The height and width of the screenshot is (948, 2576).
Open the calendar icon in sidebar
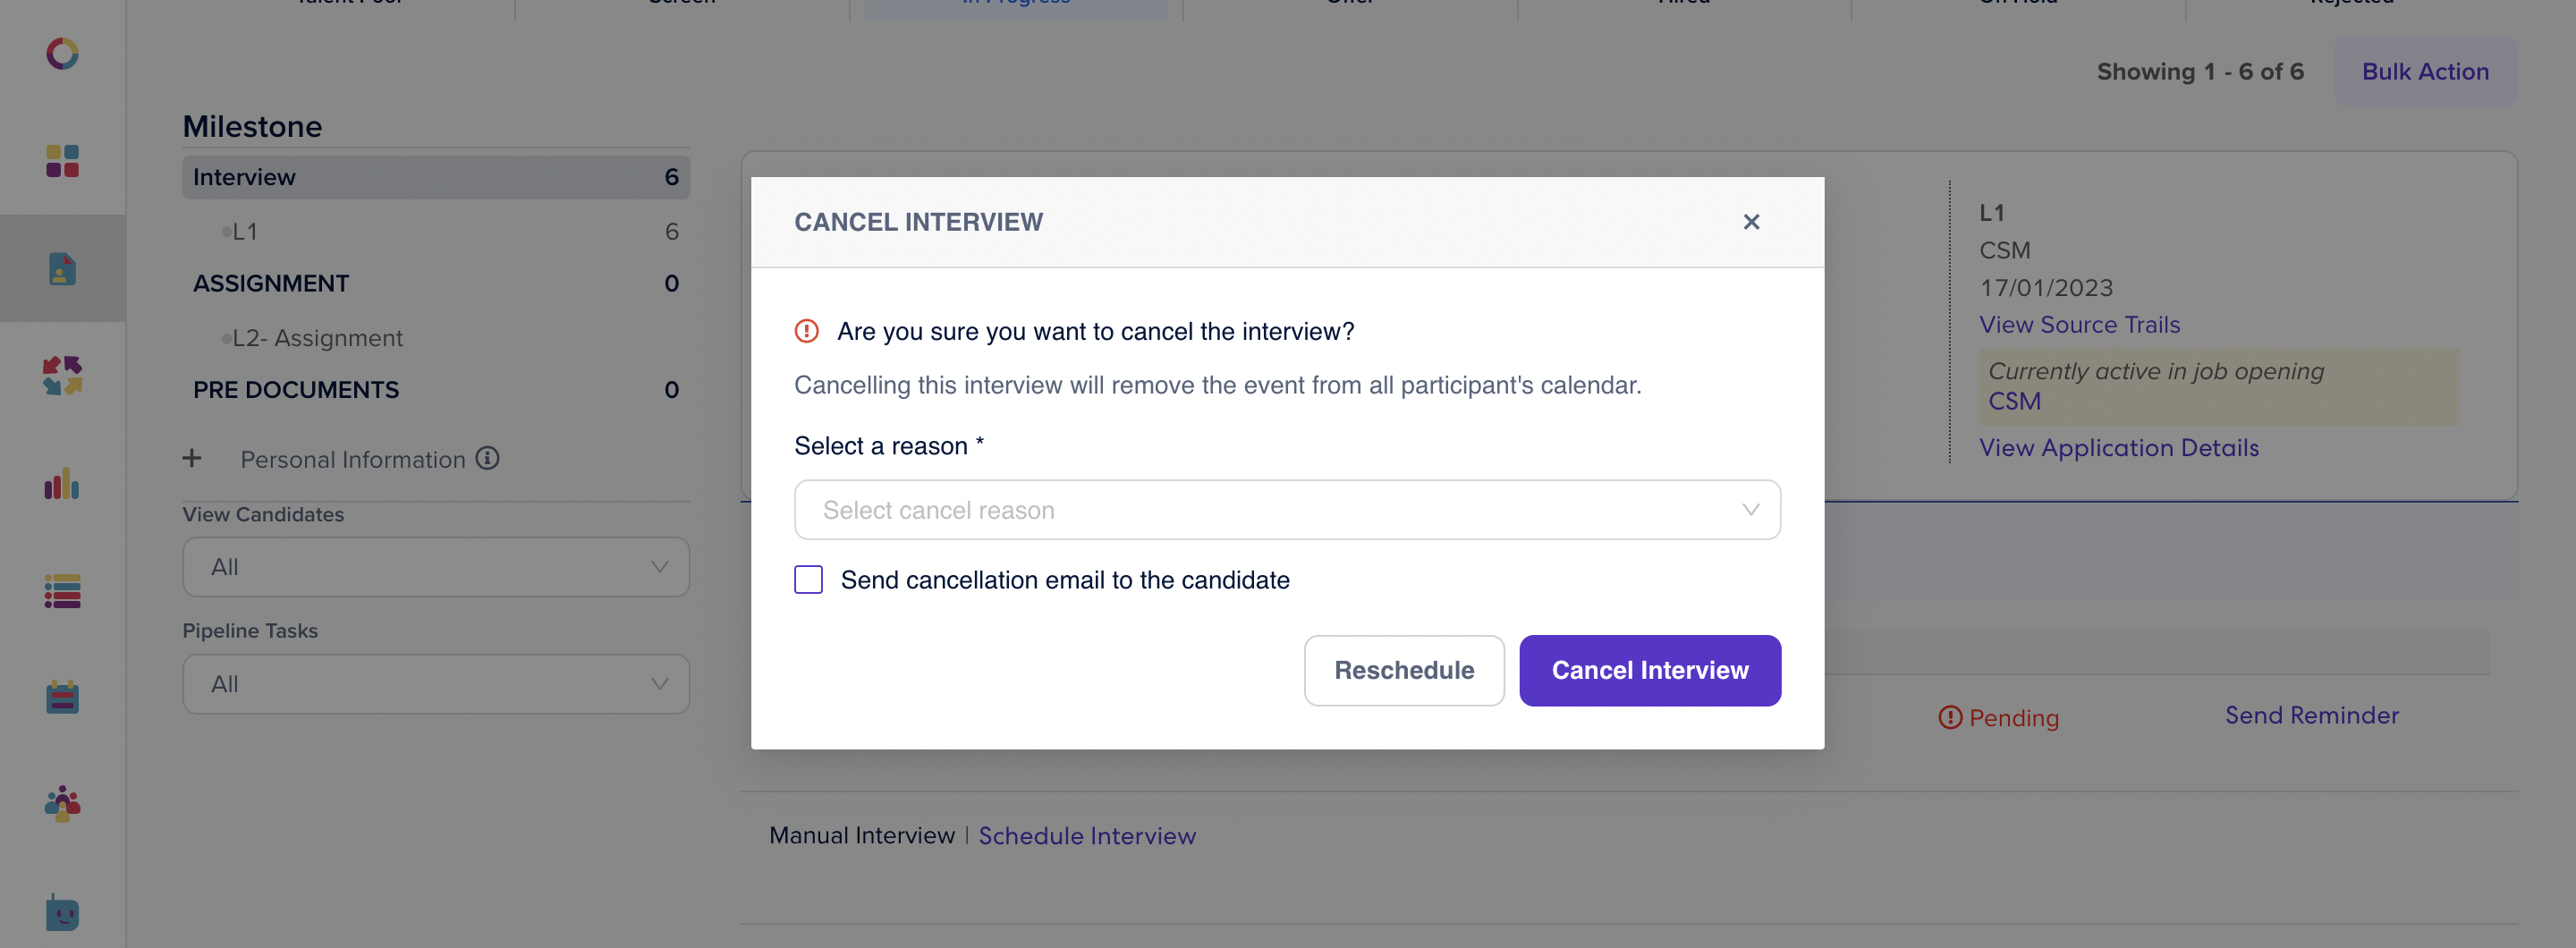click(x=62, y=697)
